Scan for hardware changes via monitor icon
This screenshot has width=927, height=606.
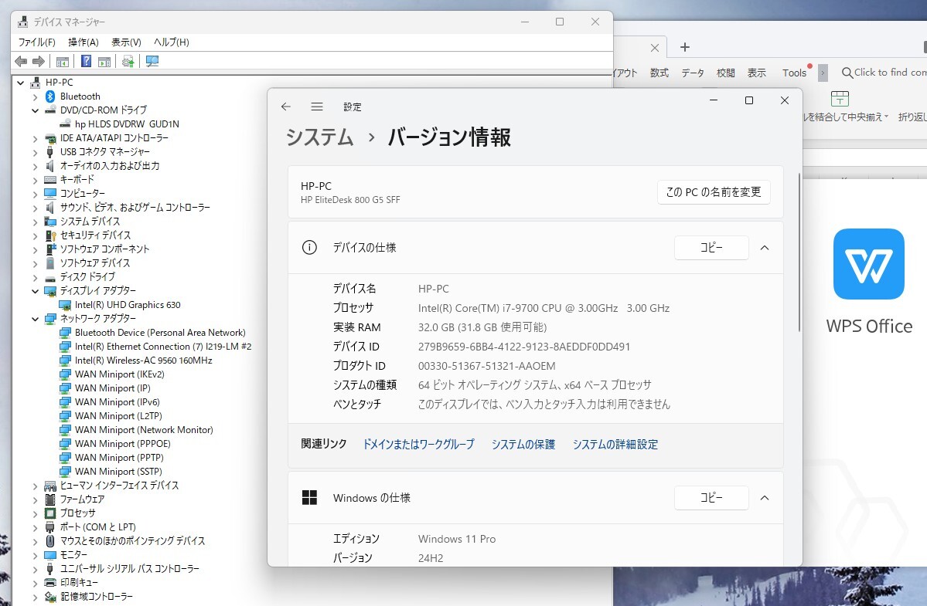[x=152, y=61]
